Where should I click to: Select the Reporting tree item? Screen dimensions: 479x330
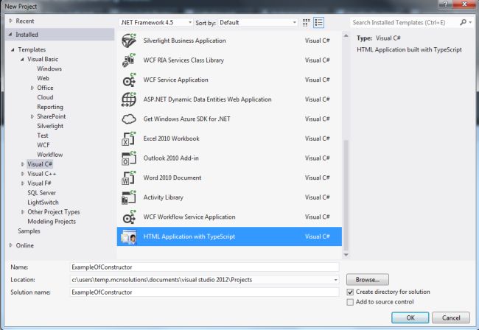(50, 107)
